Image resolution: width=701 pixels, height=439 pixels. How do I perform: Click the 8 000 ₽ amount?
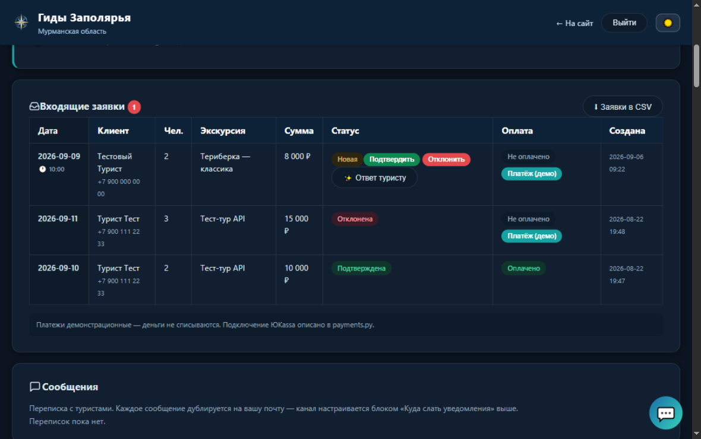(297, 156)
